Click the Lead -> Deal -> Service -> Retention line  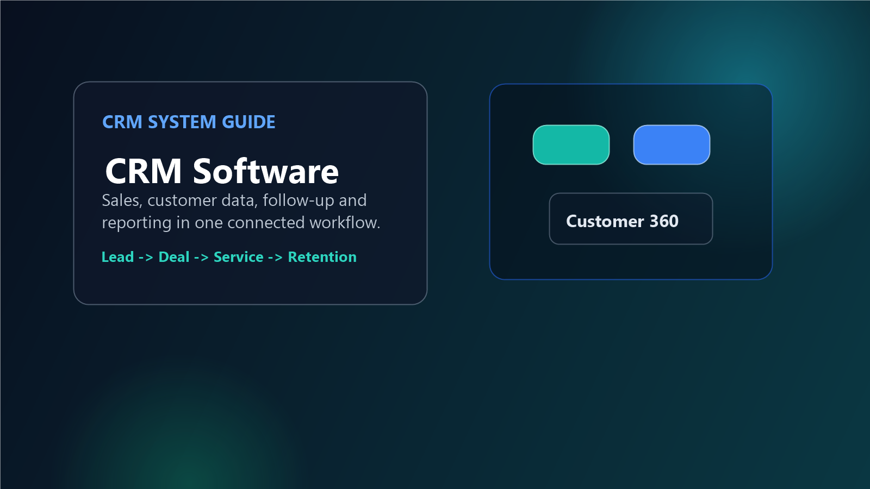pos(229,257)
